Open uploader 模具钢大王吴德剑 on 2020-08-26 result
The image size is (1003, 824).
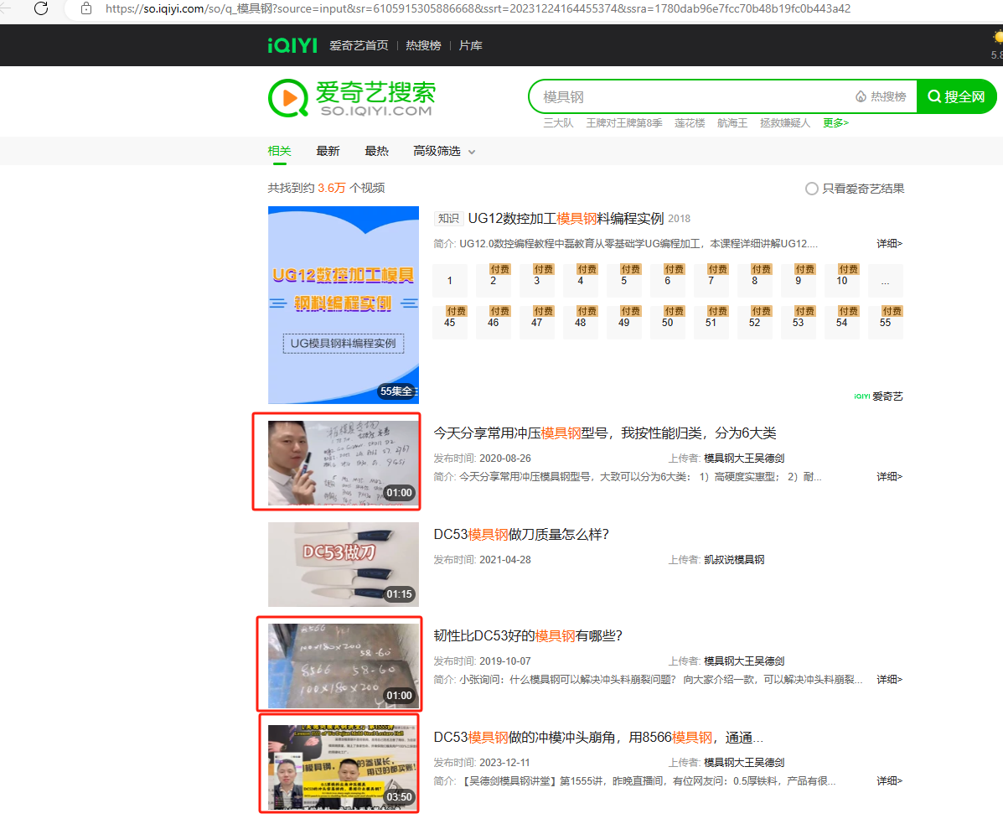tap(744, 458)
